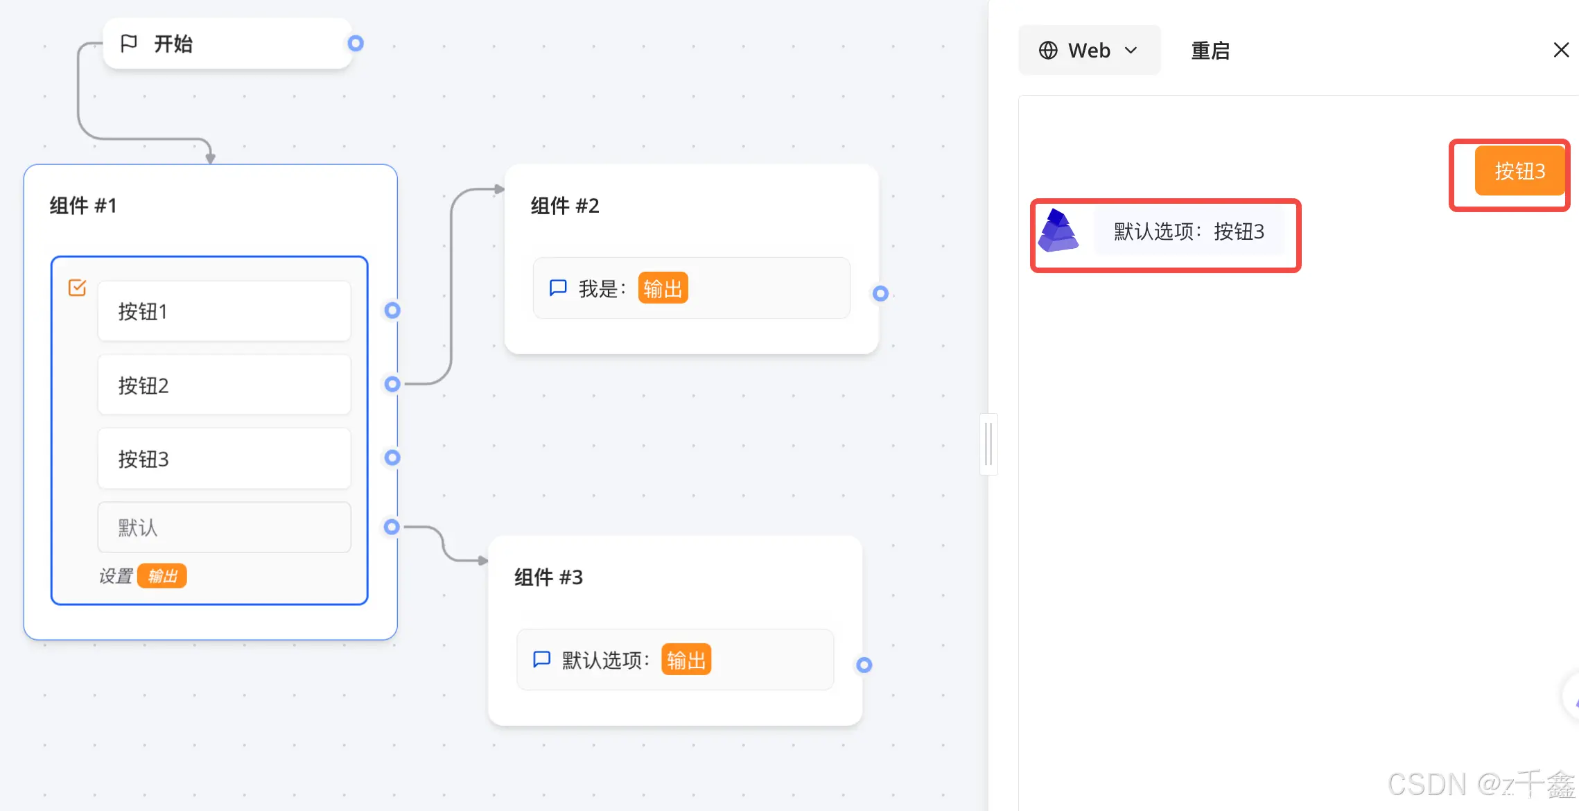
Task: Click the output connector of 组件 #2
Action: (x=880, y=293)
